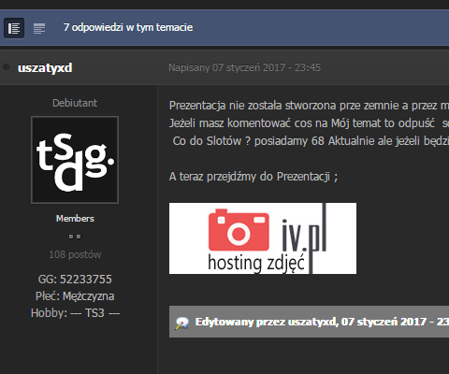
Task: Click the post date Napisany 07 styczeń 2017
Action: 244,67
